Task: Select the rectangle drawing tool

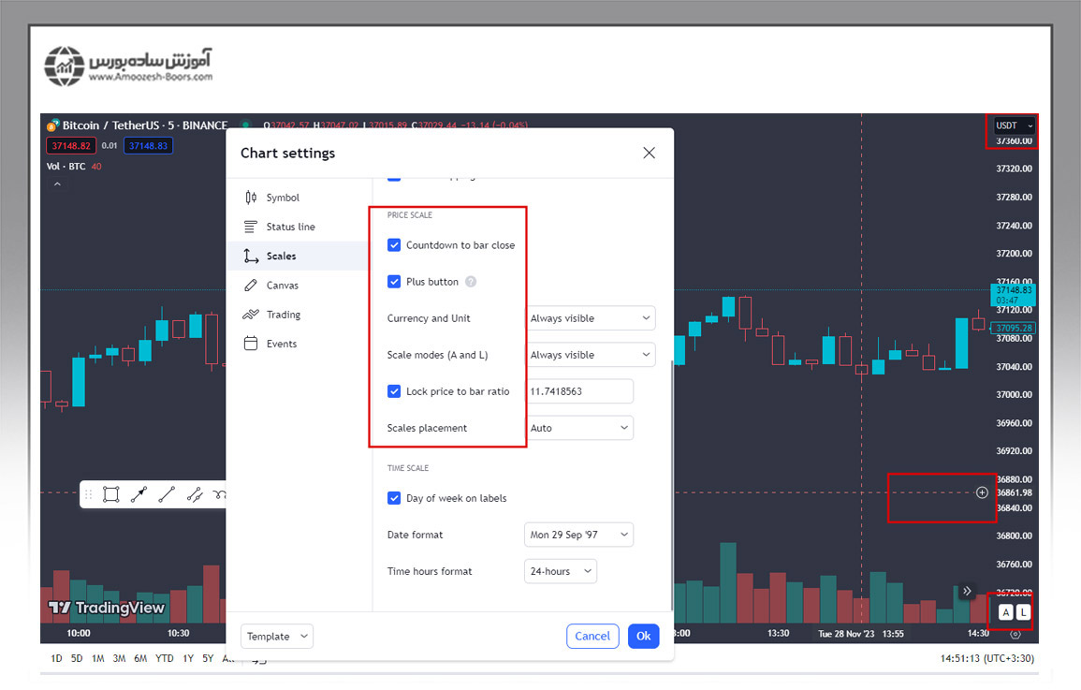Action: [110, 494]
